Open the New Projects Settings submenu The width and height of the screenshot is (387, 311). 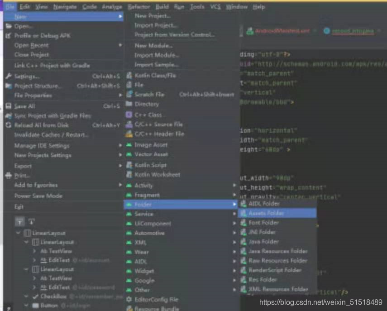click(x=64, y=155)
